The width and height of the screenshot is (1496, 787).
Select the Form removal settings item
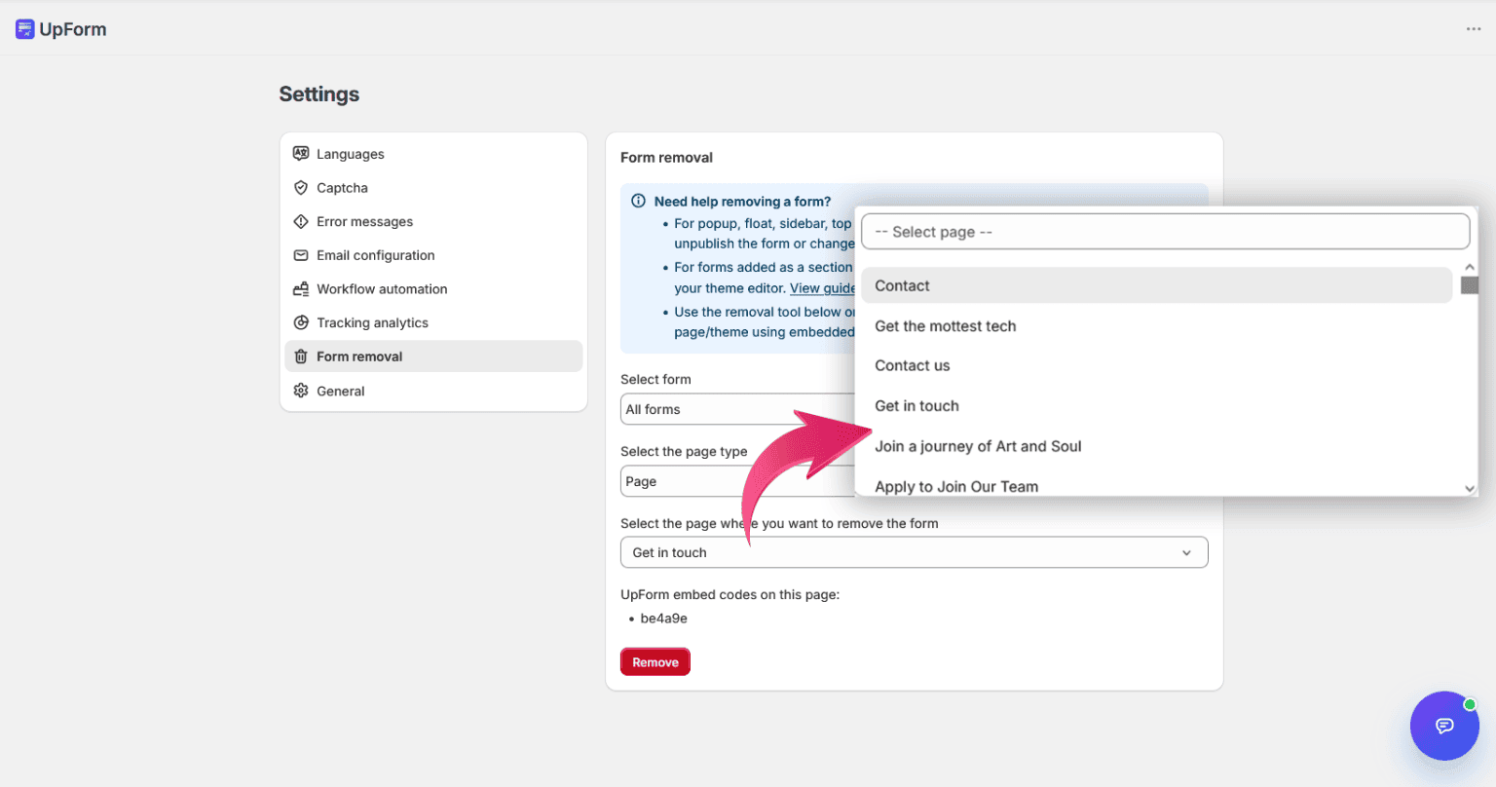point(433,356)
